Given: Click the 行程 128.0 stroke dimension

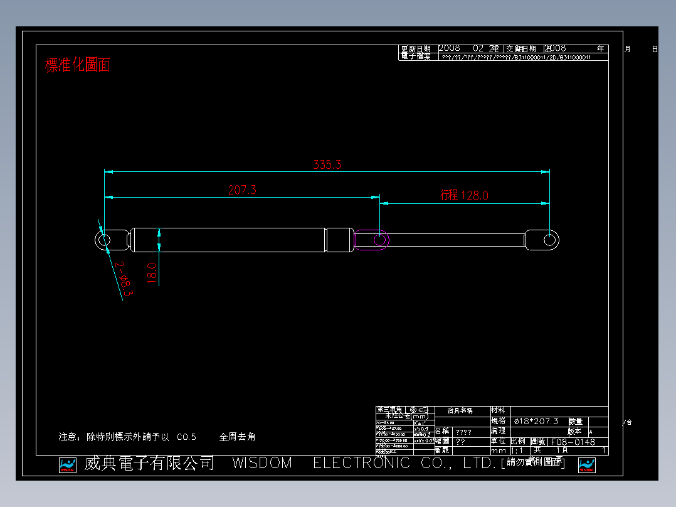Looking at the screenshot, I should point(463,195).
